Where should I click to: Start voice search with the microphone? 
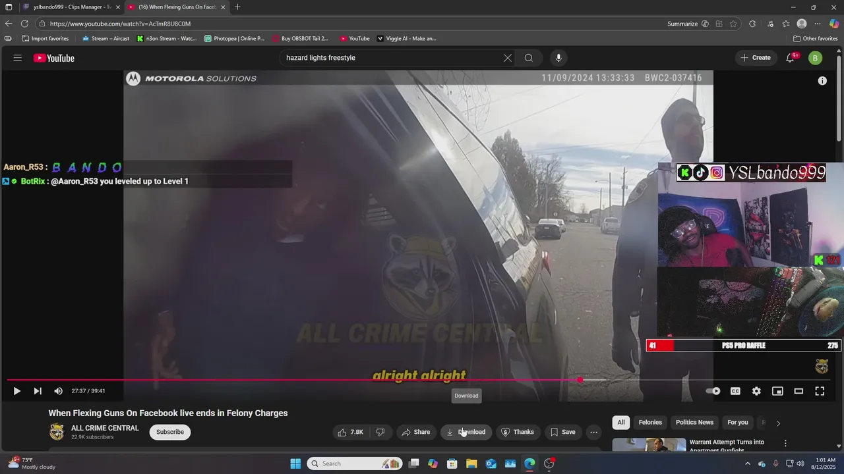[x=558, y=58]
